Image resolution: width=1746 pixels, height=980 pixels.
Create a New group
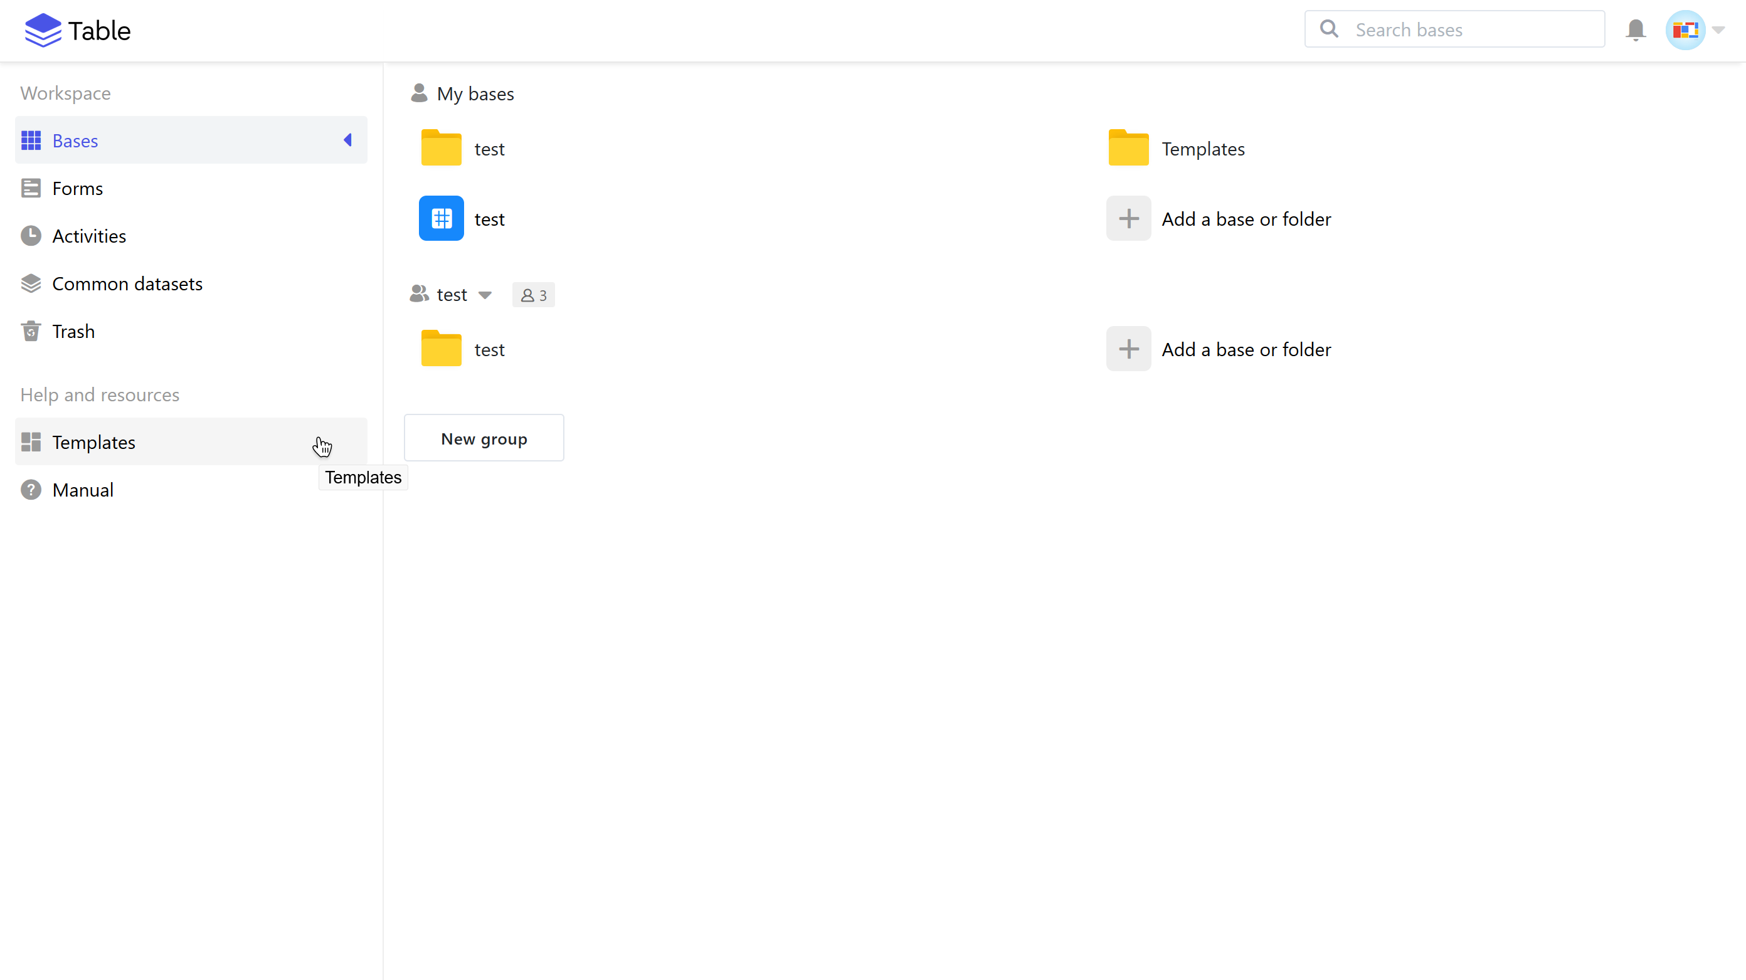484,438
